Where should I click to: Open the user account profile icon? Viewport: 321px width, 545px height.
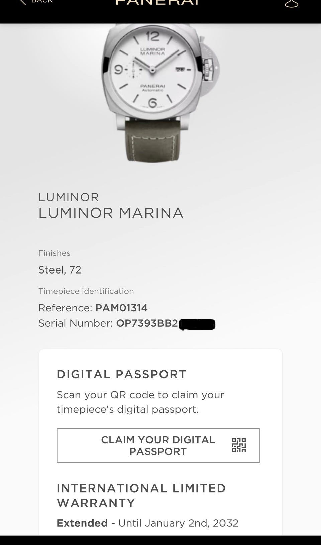291,4
